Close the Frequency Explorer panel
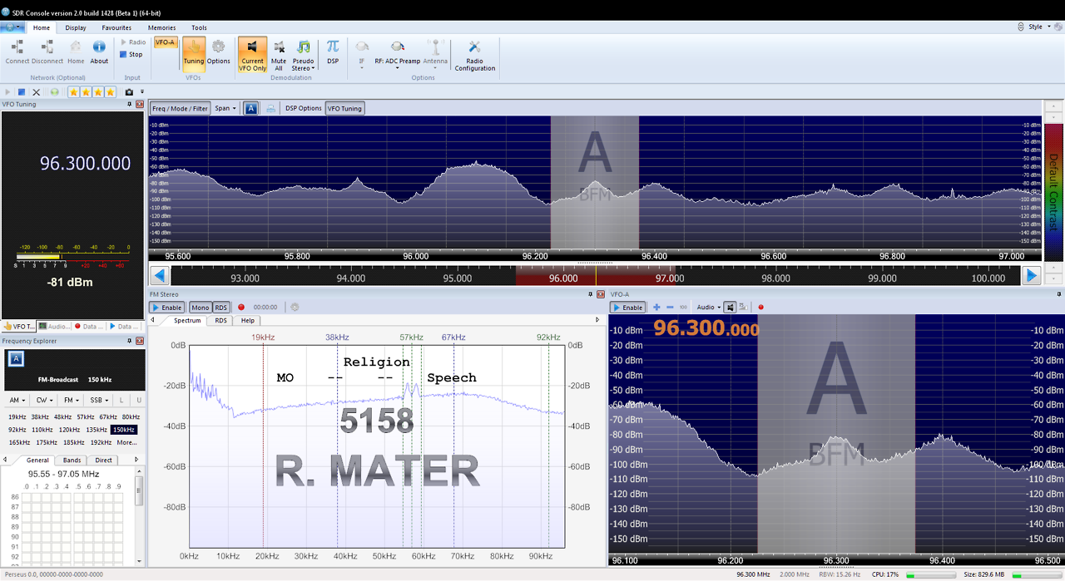Image resolution: width=1065 pixels, height=581 pixels. click(139, 342)
